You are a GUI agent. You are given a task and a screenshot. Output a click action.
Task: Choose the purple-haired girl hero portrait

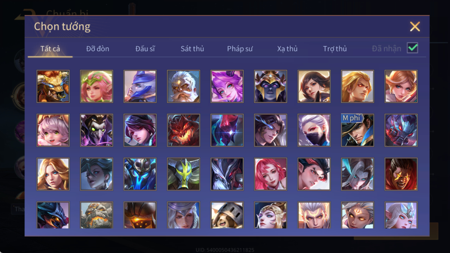227,86
